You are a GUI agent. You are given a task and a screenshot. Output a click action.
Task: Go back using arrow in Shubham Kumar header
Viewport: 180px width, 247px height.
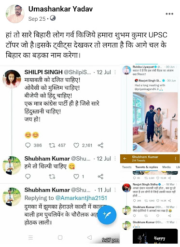point(125,159)
